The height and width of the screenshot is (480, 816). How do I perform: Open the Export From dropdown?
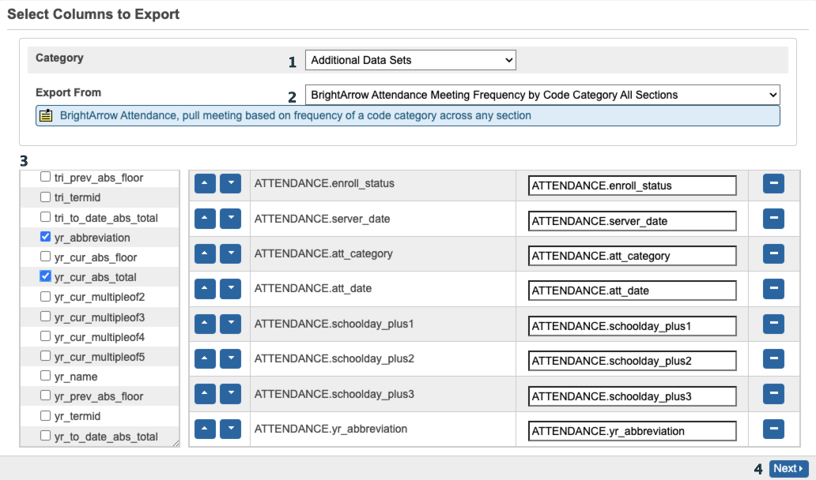(x=542, y=95)
